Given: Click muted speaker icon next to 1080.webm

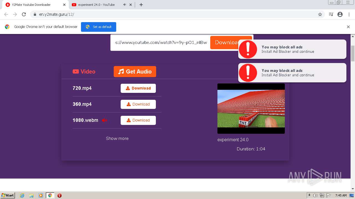Looking at the screenshot, I should (105, 120).
